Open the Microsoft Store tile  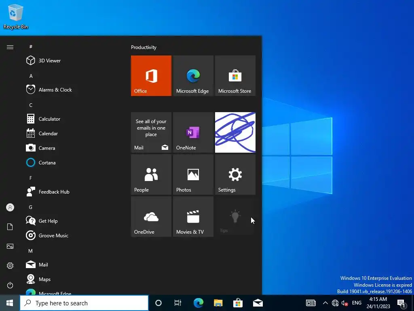(235, 76)
